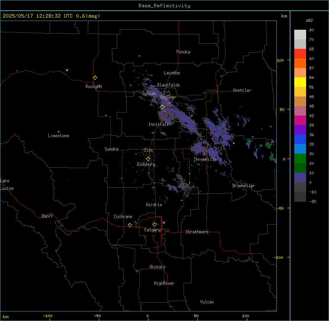
Task: Click the Lake Louise label
Action: coord(7,185)
